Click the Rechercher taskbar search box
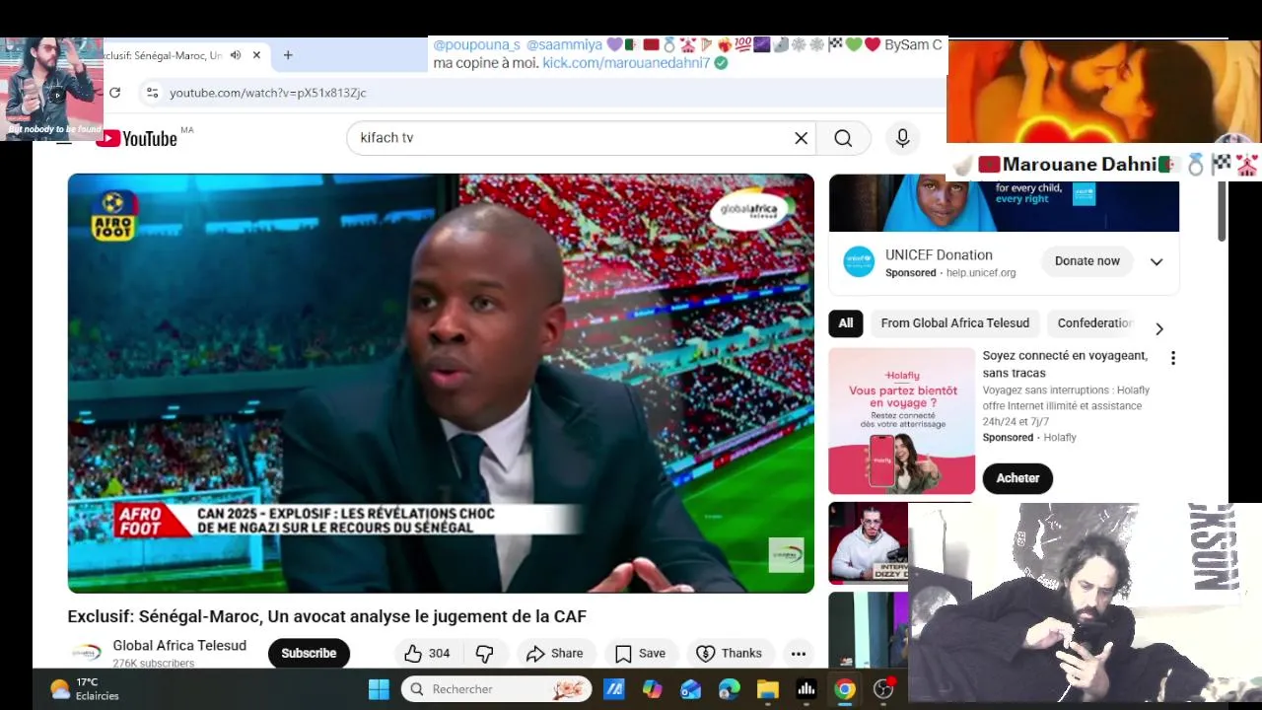The height and width of the screenshot is (710, 1262). click(x=496, y=689)
